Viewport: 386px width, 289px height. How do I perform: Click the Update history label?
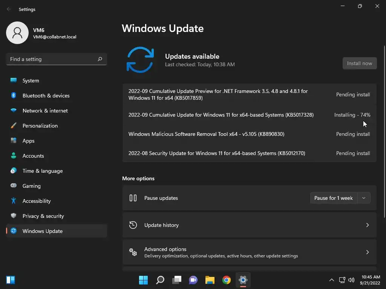[161, 225]
